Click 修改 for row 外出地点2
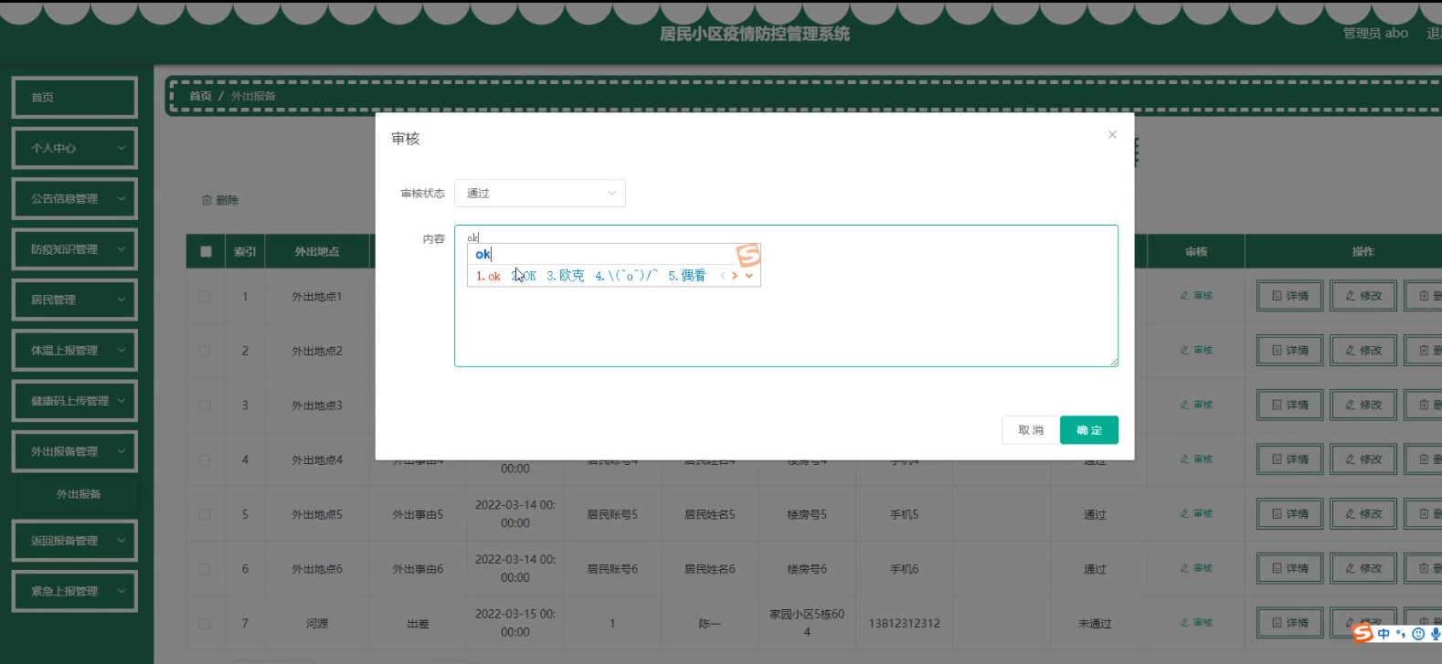The width and height of the screenshot is (1442, 664). (x=1363, y=351)
